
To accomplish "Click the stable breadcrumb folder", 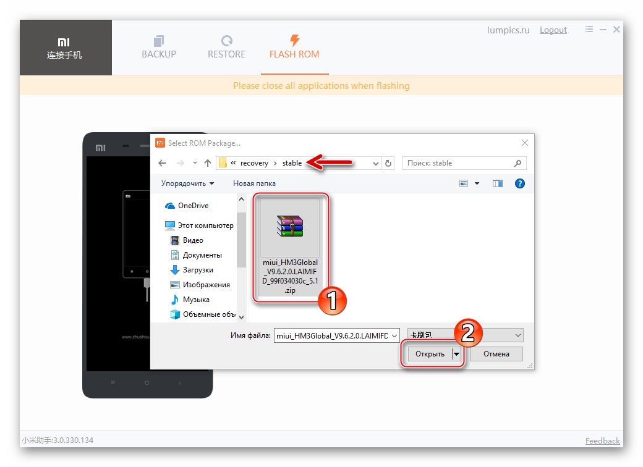I will click(x=292, y=163).
